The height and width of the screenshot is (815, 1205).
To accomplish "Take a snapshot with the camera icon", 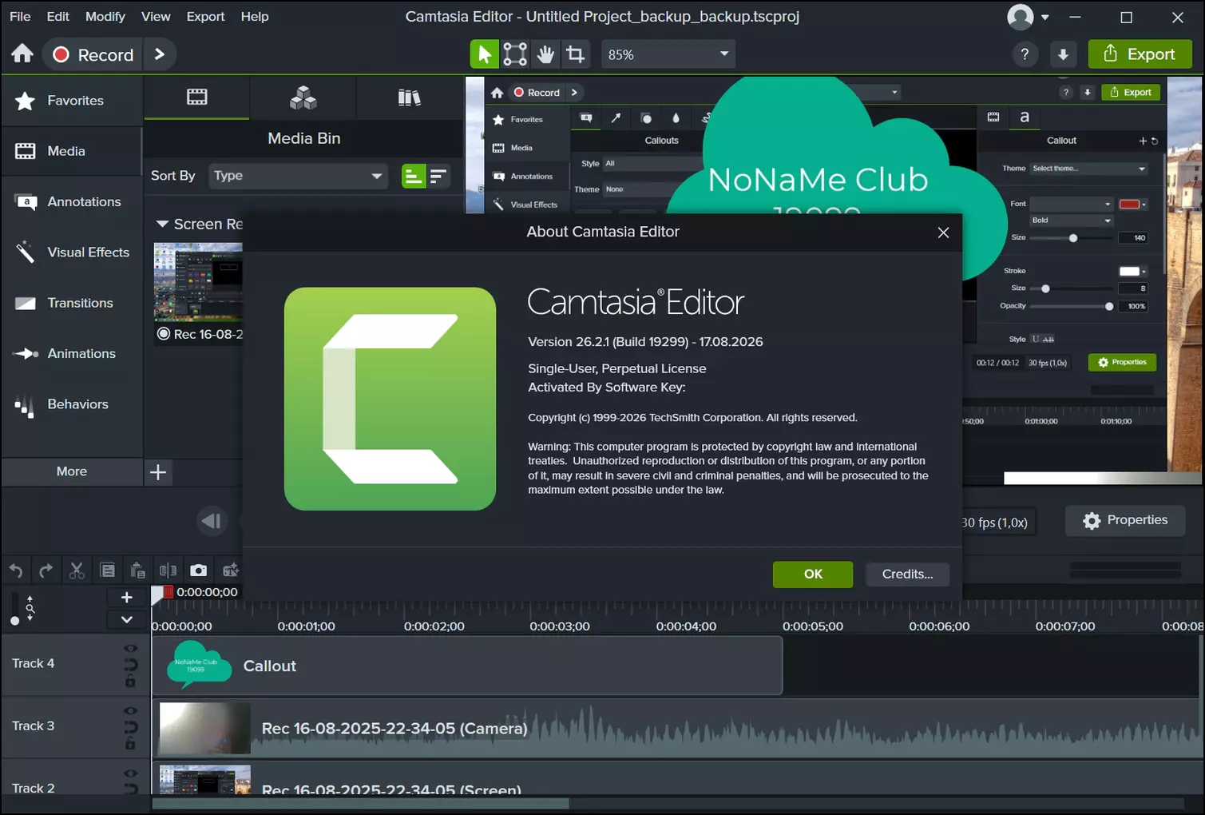I will (198, 570).
